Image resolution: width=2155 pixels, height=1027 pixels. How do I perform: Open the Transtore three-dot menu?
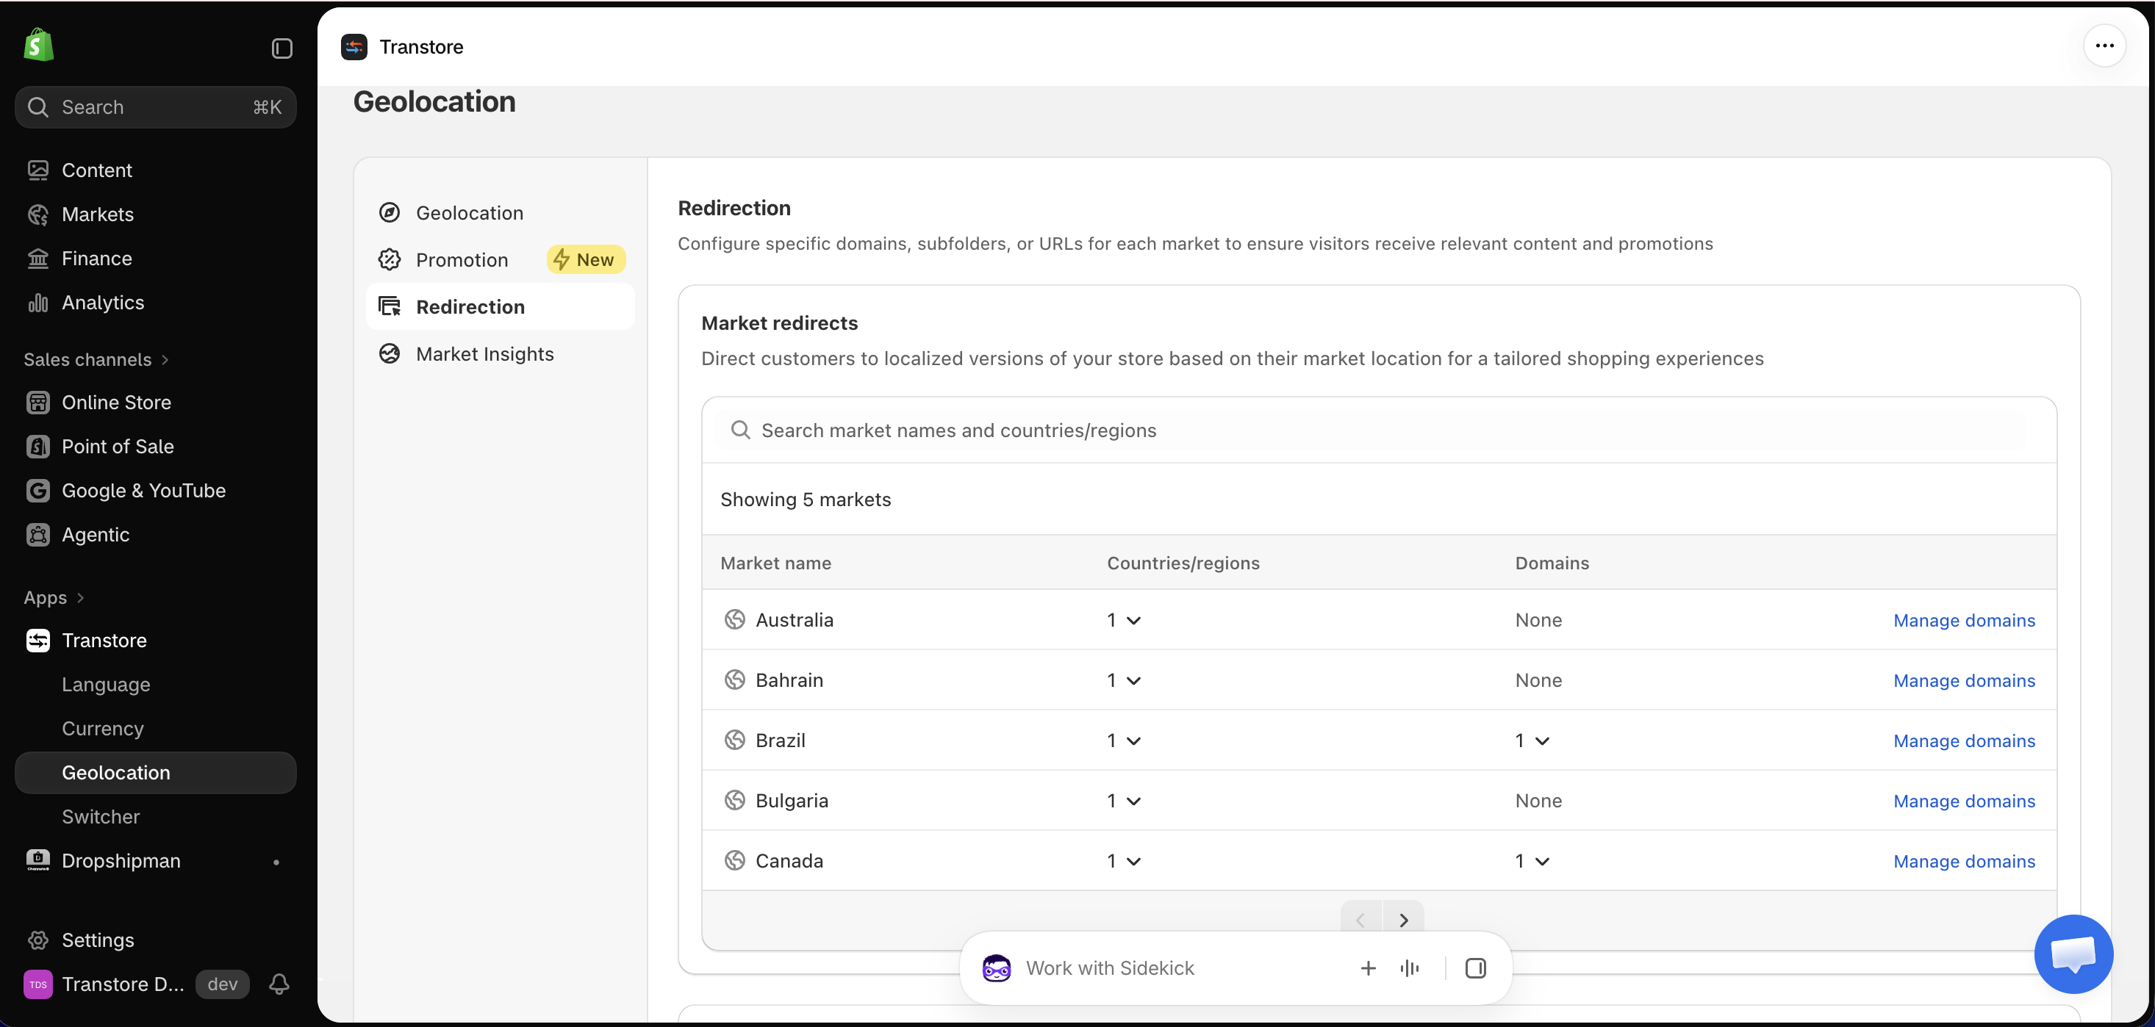tap(2105, 45)
